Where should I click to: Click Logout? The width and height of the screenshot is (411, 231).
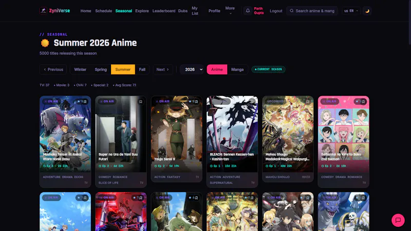276,11
